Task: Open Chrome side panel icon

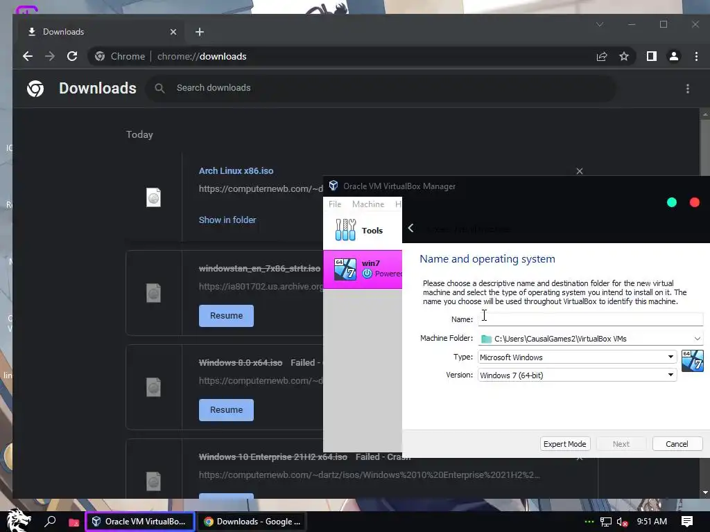Action: coord(652,56)
